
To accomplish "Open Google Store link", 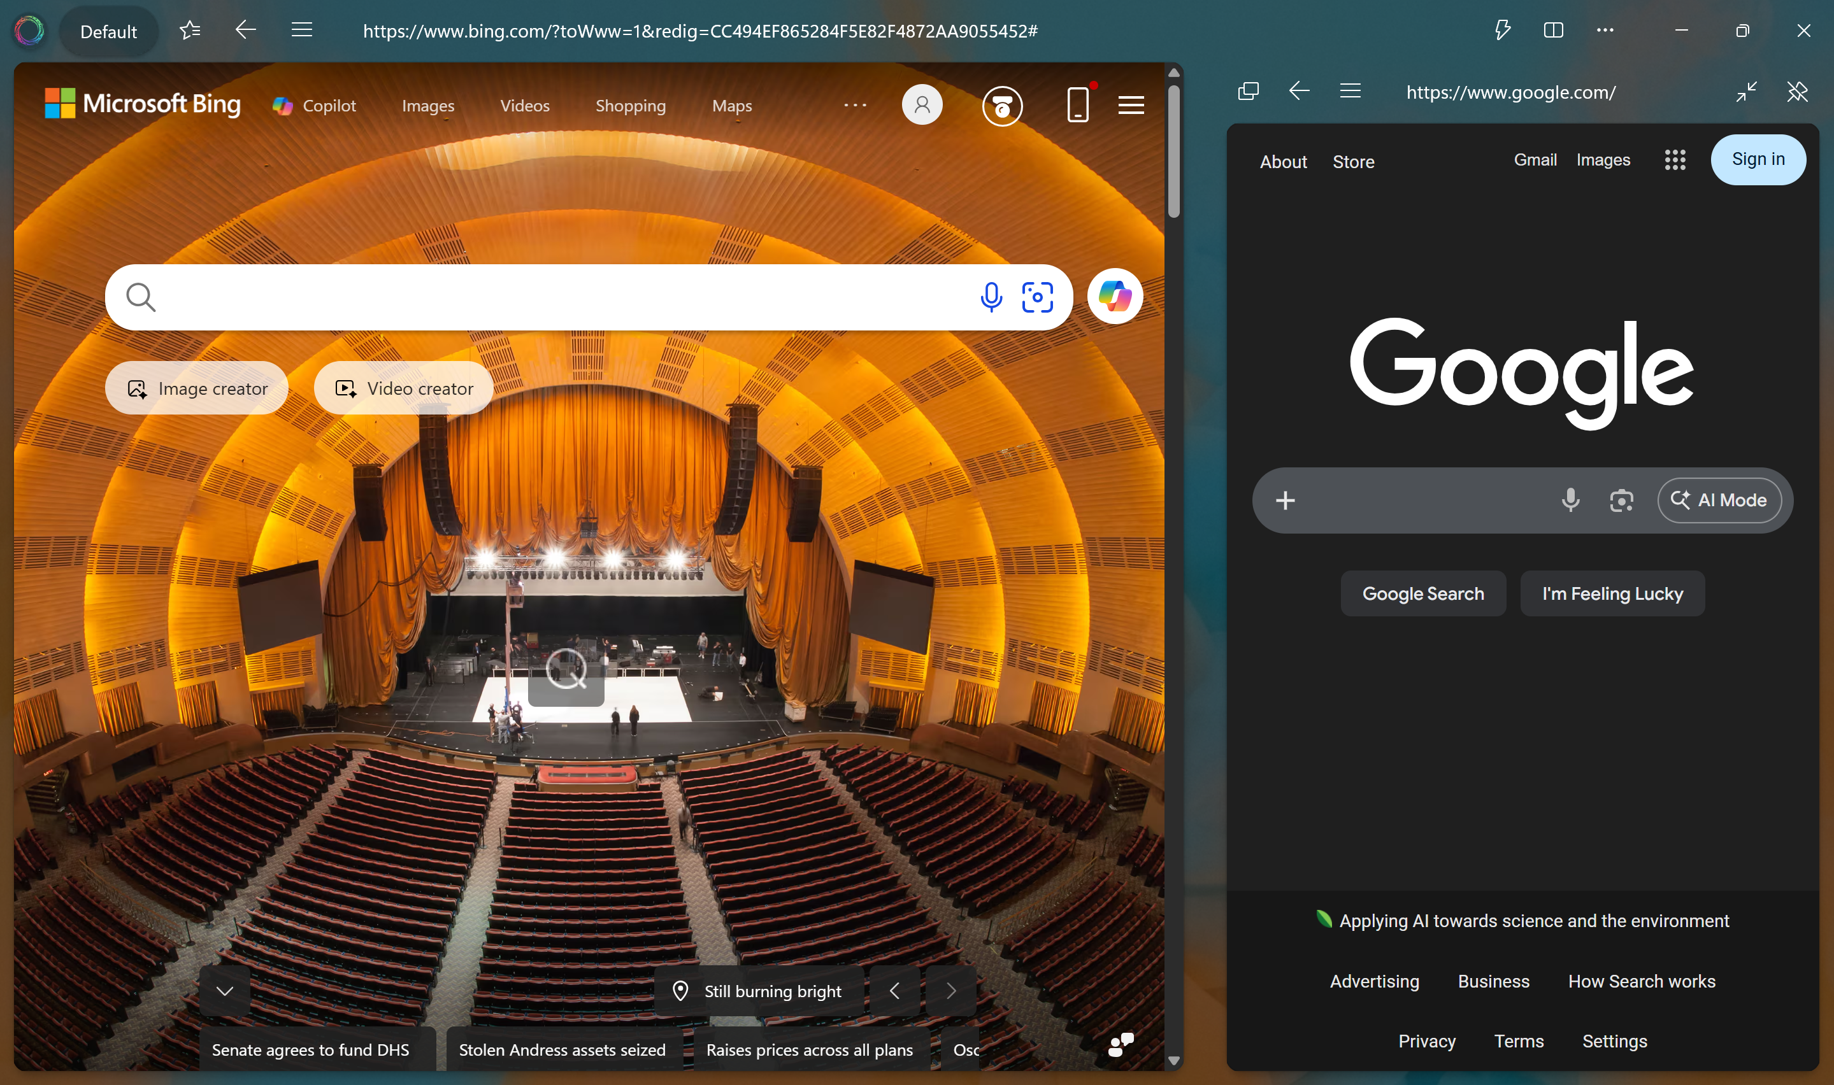I will pos(1353,162).
